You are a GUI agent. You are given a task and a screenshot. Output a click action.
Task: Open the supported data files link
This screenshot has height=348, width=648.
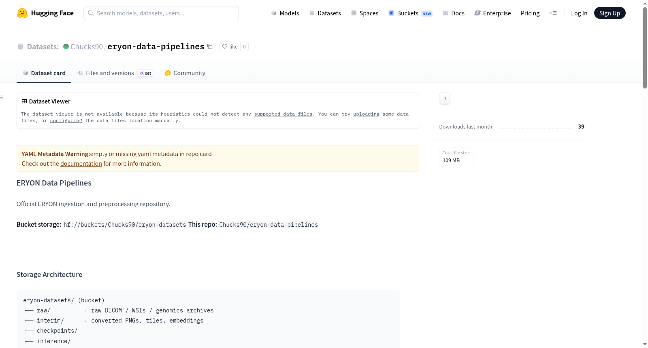tap(283, 114)
